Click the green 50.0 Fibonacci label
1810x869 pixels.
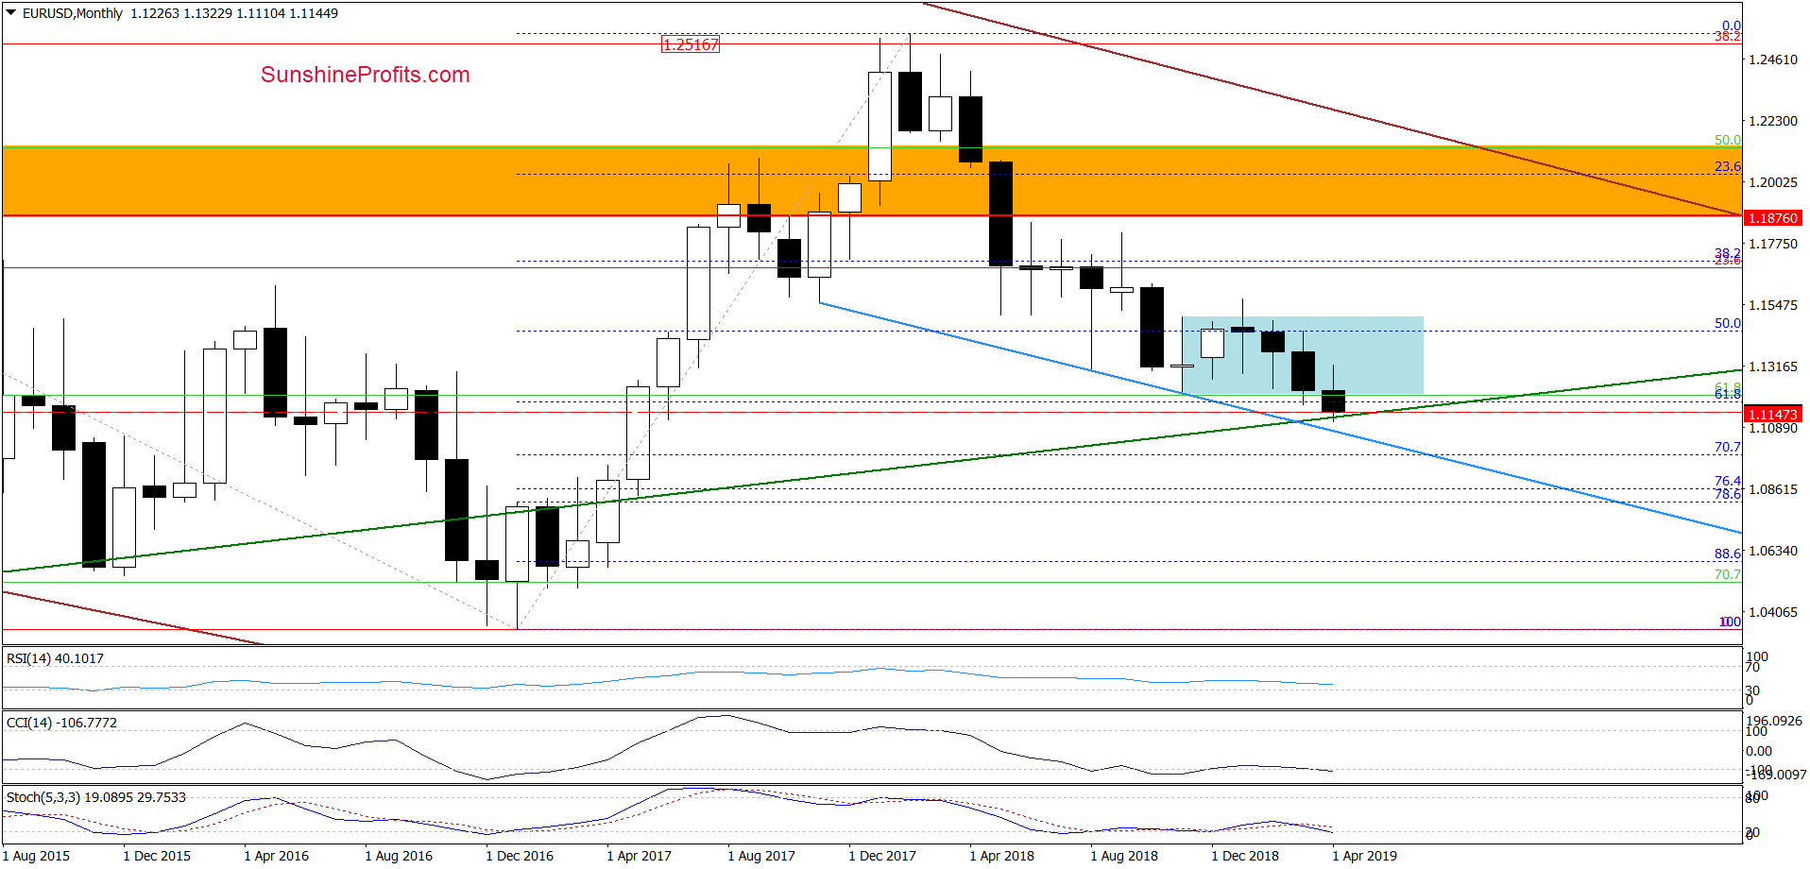(1727, 140)
